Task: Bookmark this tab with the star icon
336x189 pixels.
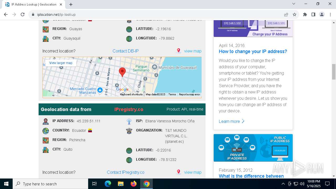Action: [295, 14]
